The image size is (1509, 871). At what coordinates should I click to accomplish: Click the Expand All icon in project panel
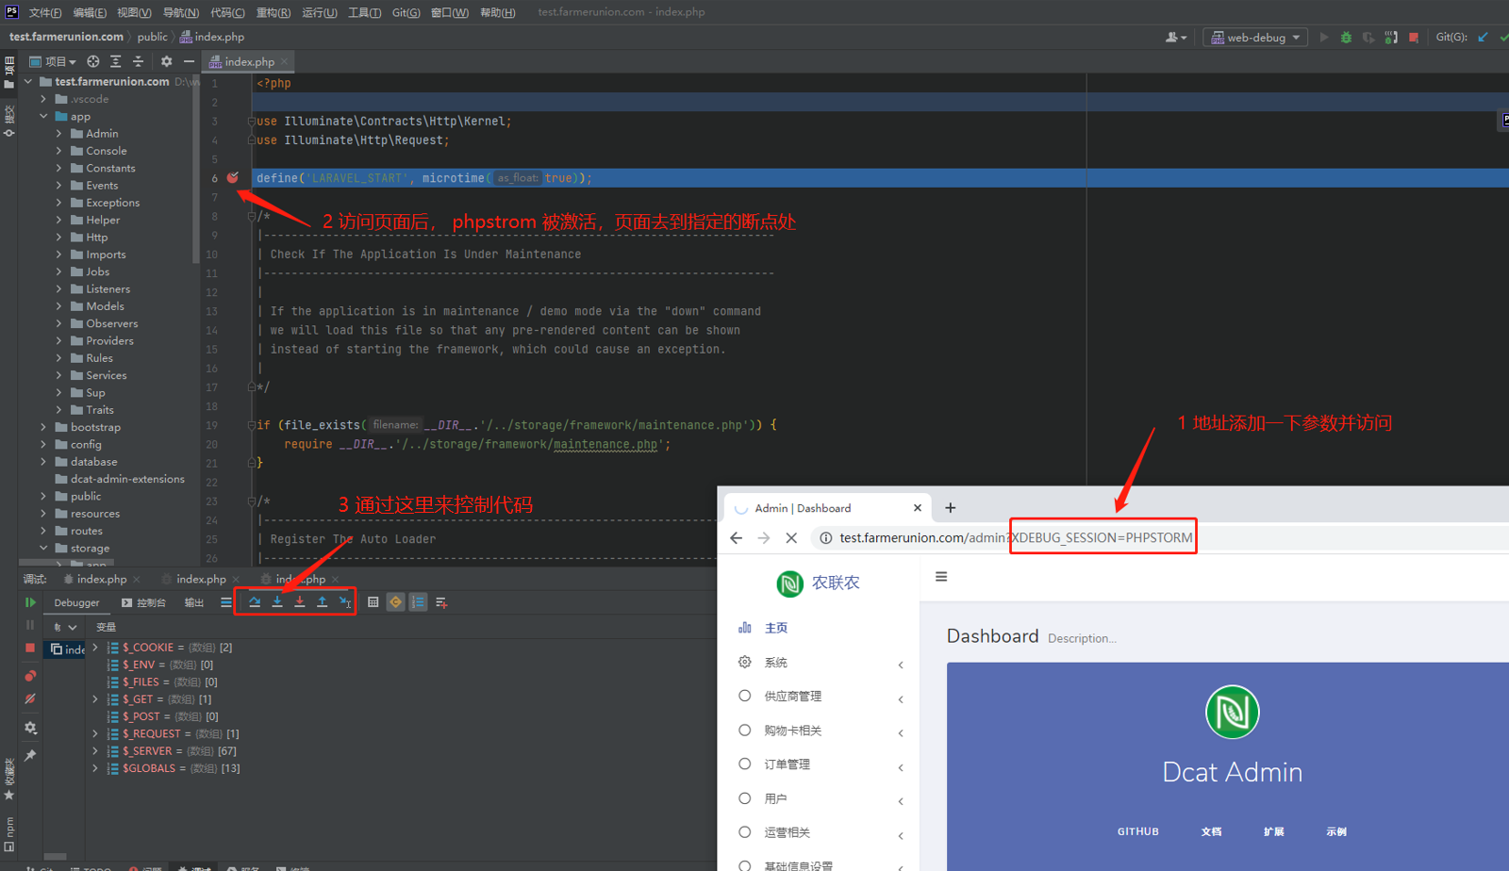116,61
